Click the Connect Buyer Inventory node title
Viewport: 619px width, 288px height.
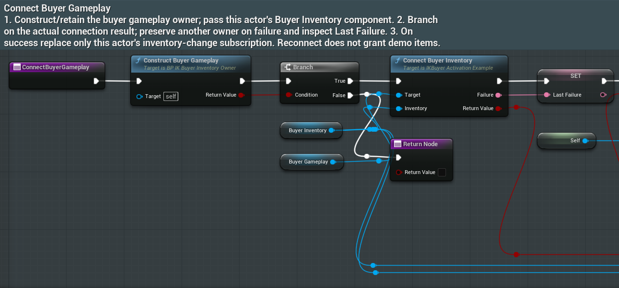[x=438, y=61]
